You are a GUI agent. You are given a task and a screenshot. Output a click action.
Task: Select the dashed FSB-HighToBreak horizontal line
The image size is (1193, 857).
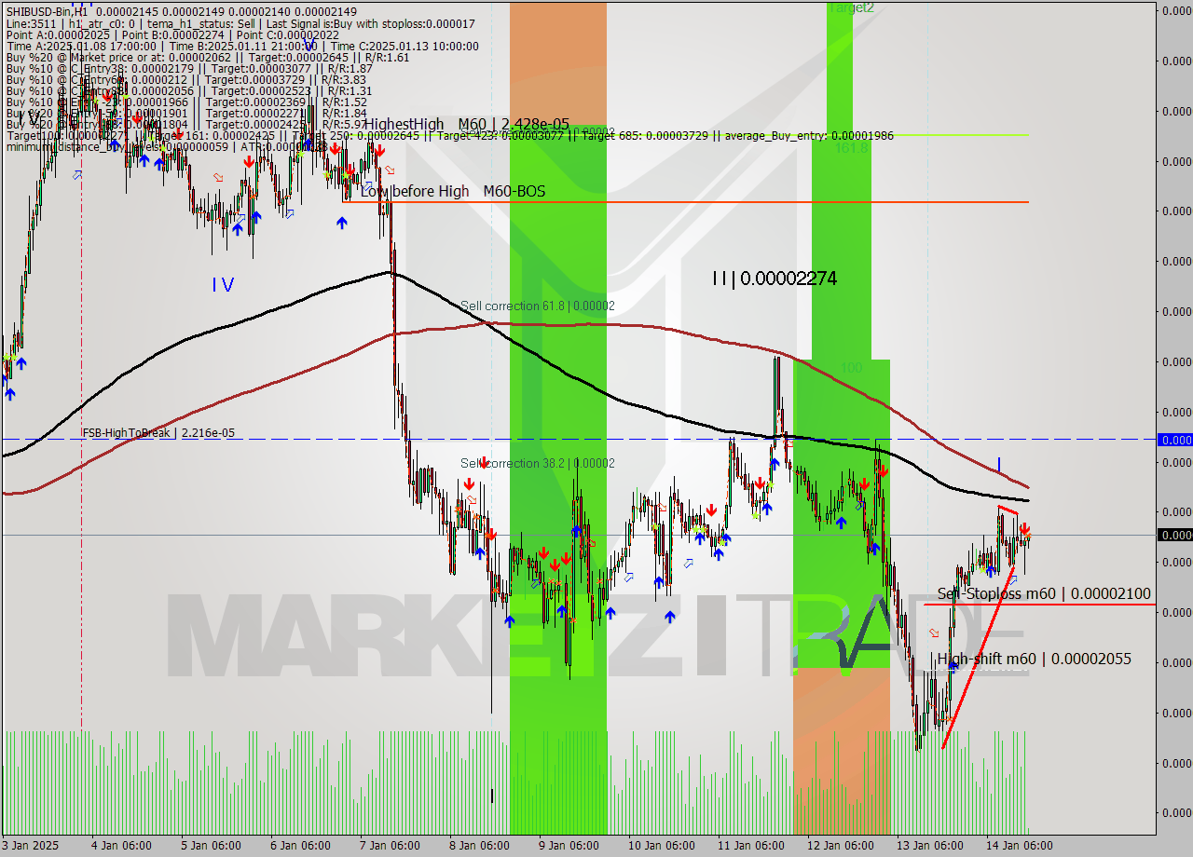tap(578, 439)
